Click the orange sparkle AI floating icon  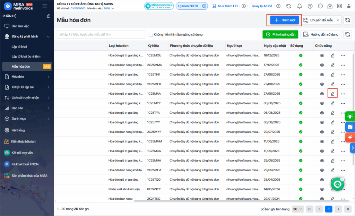coord(350,137)
